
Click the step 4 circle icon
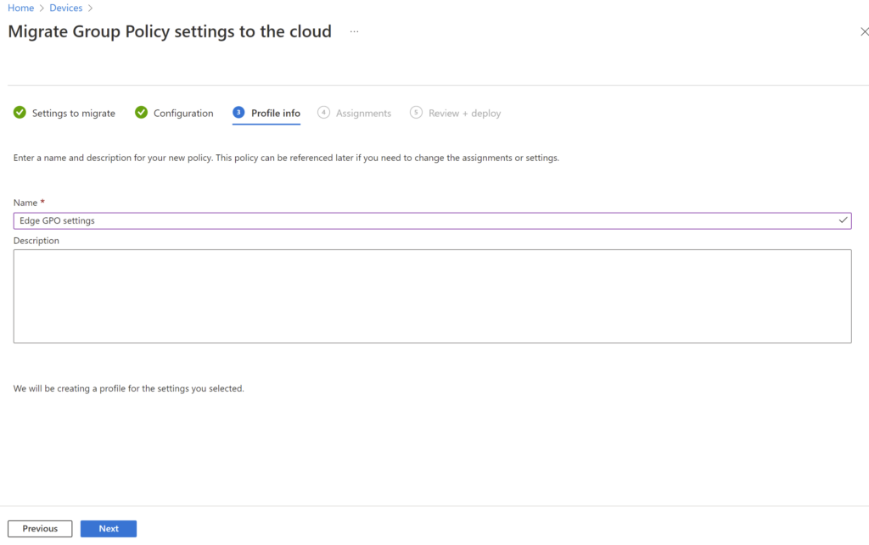(323, 113)
